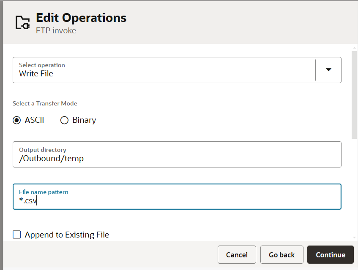Screen dimensions: 358x270
Task: Click the Edit Operations heading
Action: [81, 18]
